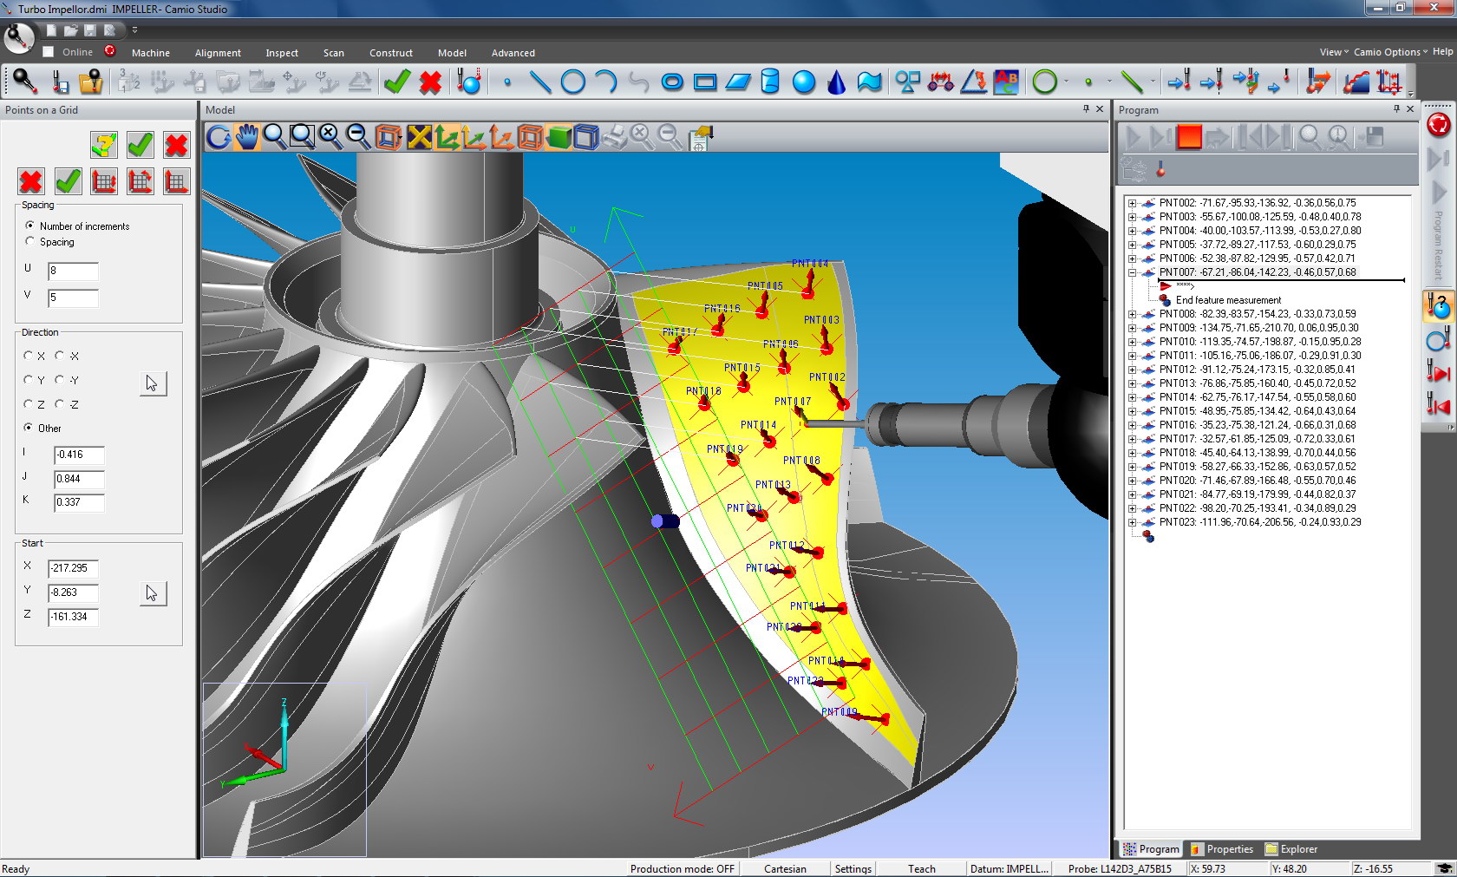Screen dimensions: 1457x877
Task: Select the Spacing radio button
Action: [x=29, y=241]
